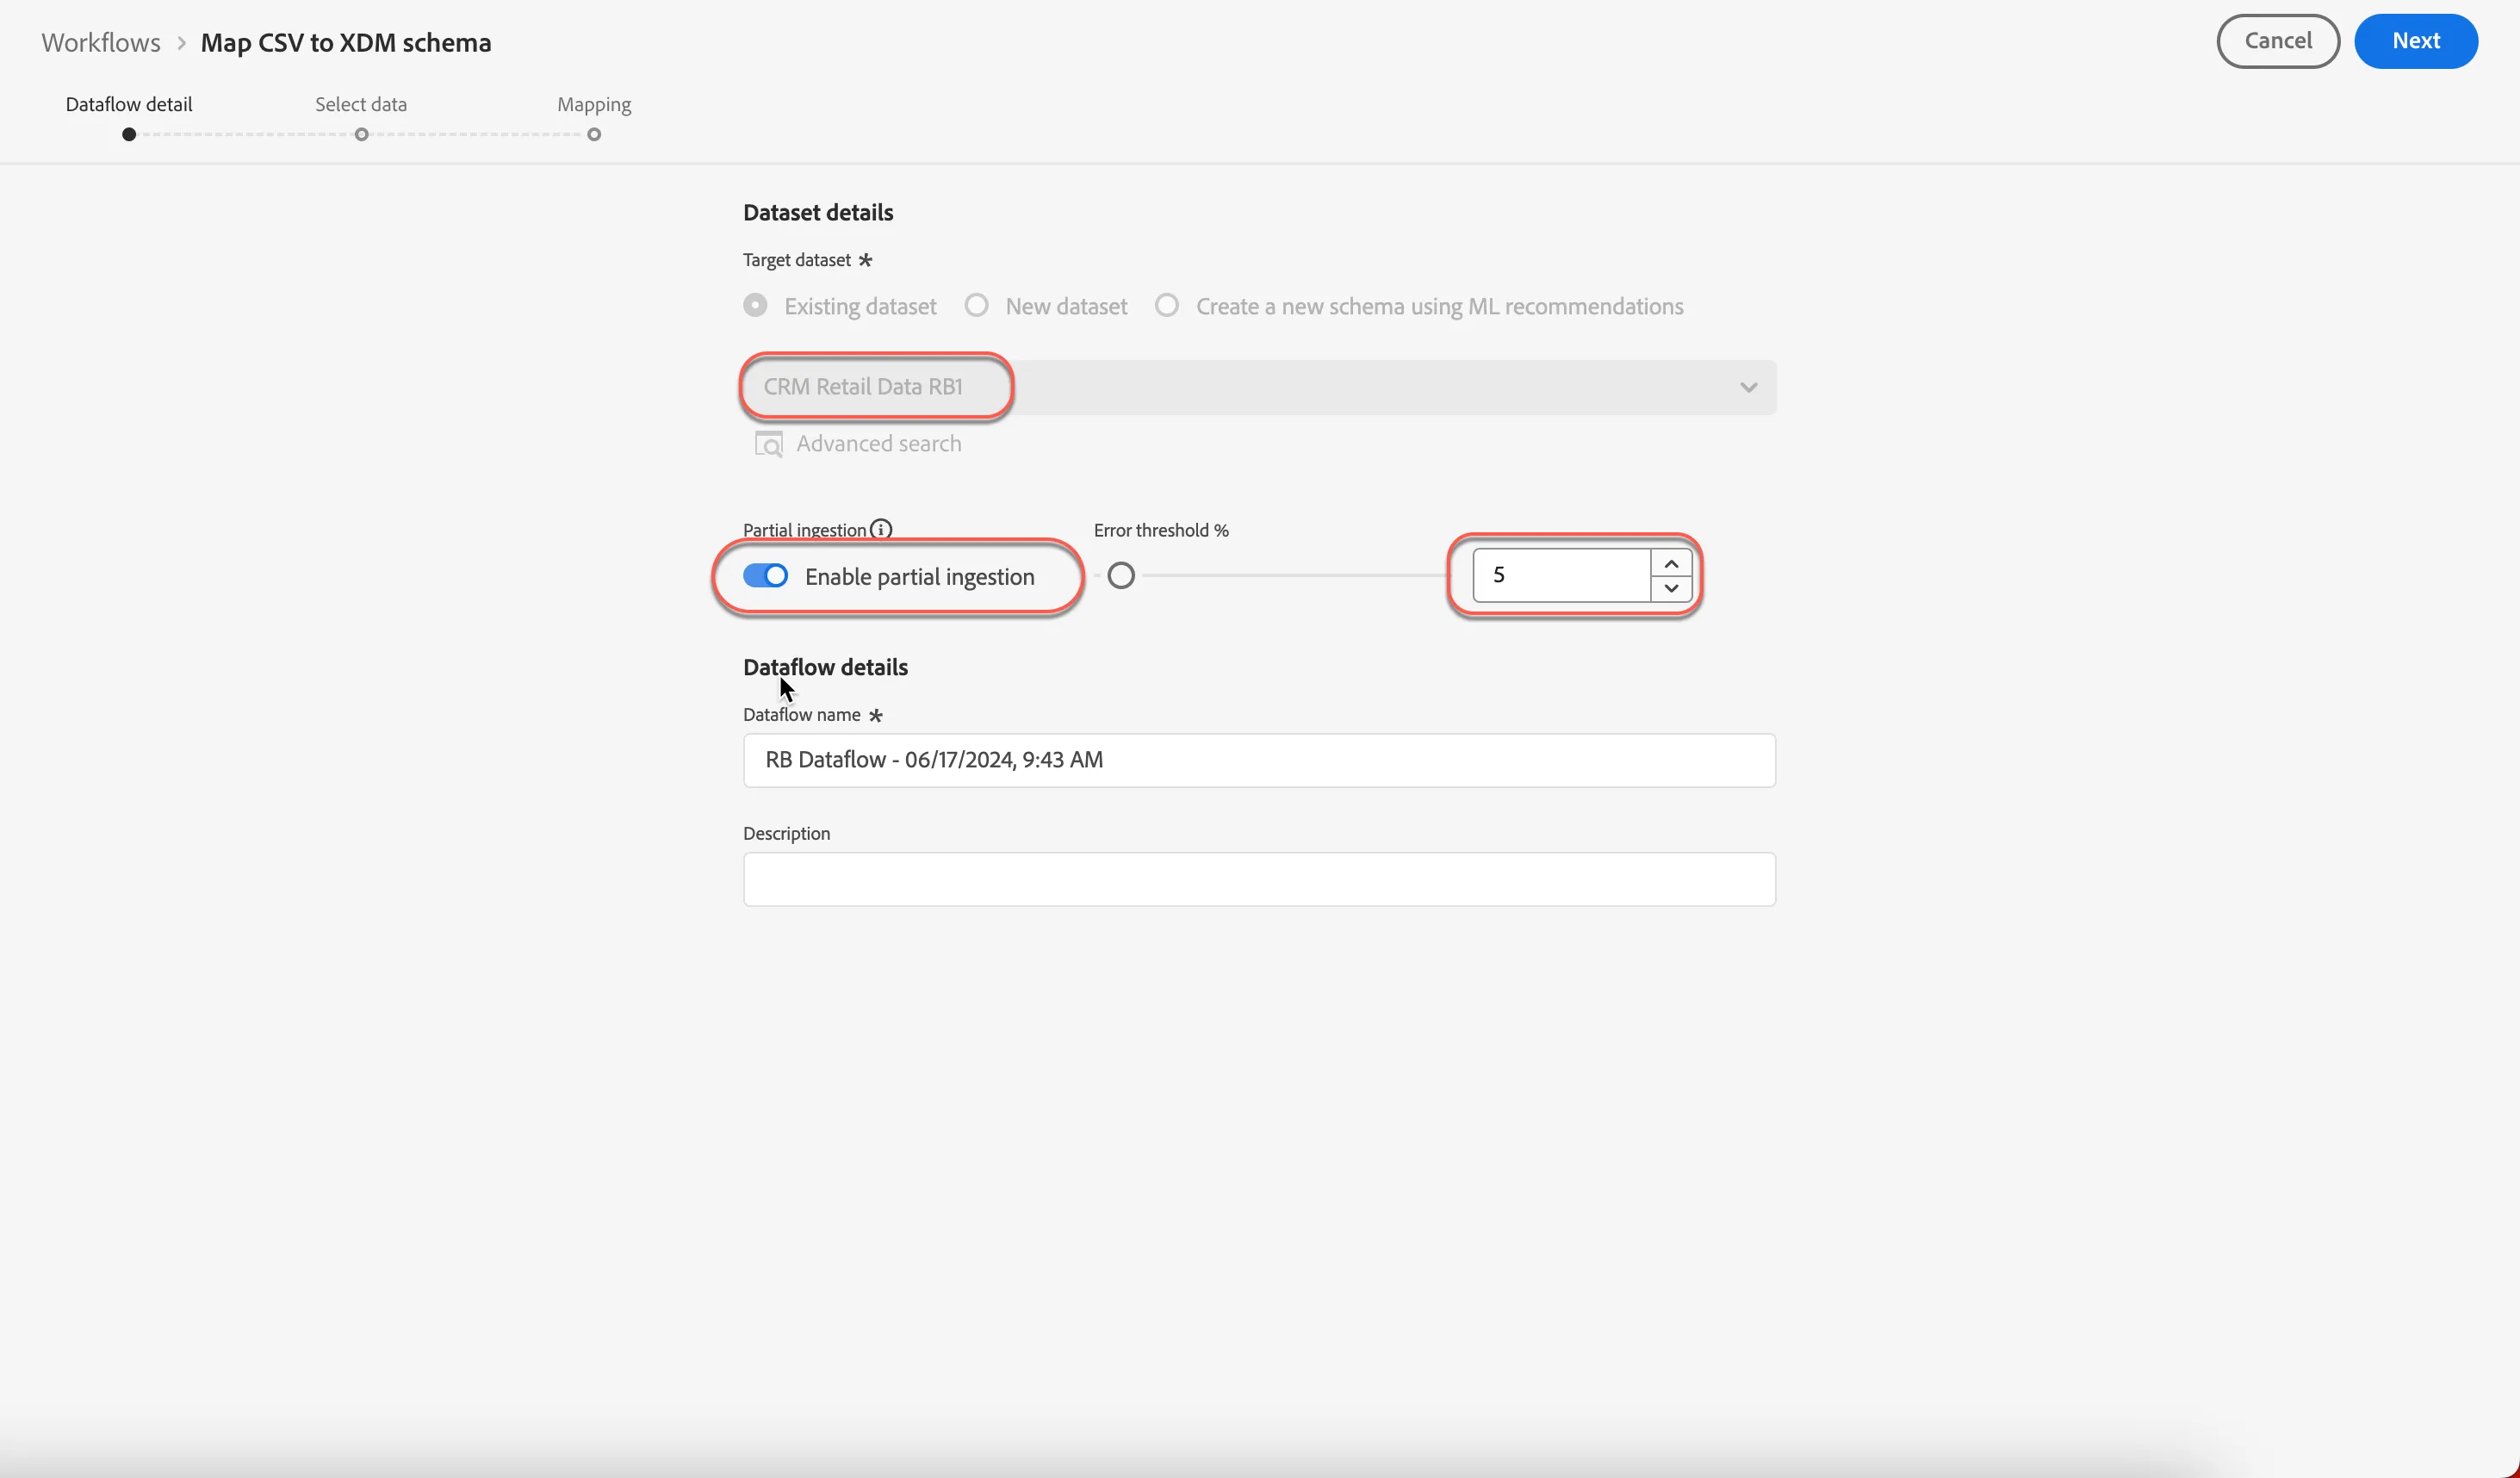Click the Cancel button

click(2278, 41)
